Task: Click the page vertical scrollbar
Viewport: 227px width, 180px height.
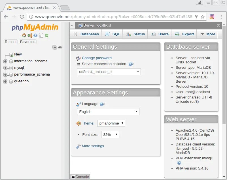Action: [x=224, y=74]
